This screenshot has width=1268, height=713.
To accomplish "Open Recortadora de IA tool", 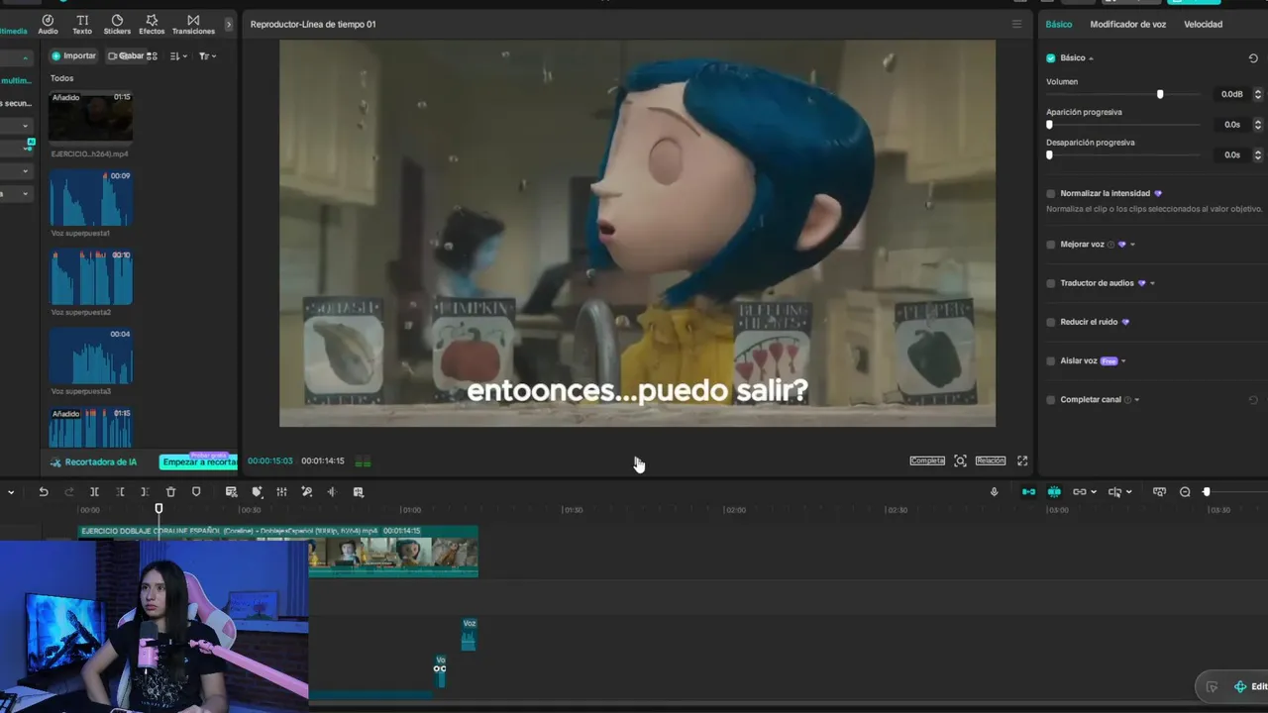I will (x=94, y=462).
